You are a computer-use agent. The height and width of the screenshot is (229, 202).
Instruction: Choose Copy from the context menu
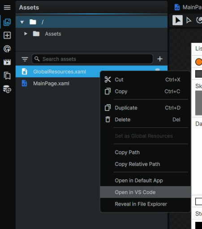coord(145,91)
